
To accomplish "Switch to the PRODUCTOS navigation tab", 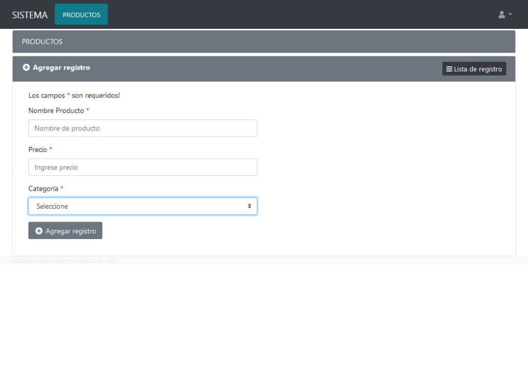I will coord(81,14).
